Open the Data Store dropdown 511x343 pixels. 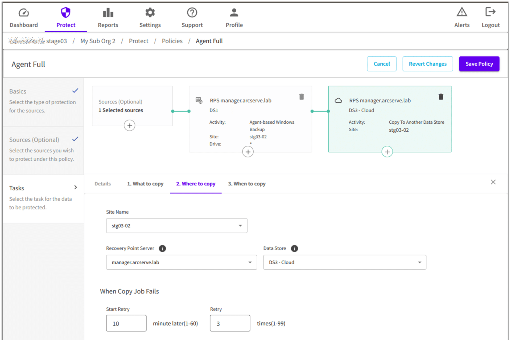coord(344,262)
